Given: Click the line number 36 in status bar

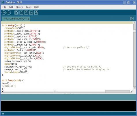Looking at the screenshot, I should (3, 114).
